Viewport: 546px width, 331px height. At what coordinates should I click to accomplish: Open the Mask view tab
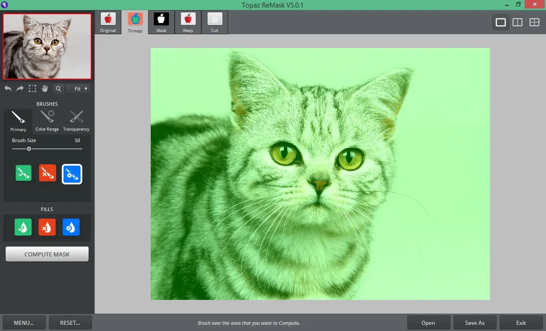(x=161, y=22)
